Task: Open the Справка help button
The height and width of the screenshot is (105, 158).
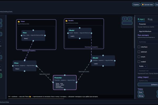Action: point(136,4)
